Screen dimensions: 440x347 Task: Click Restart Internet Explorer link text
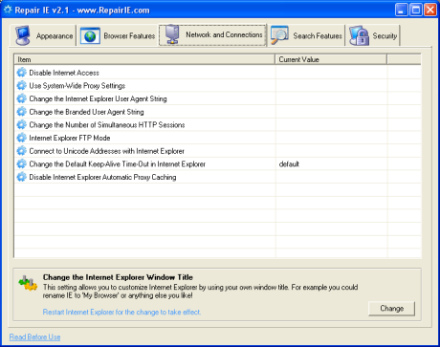pyautogui.click(x=121, y=312)
